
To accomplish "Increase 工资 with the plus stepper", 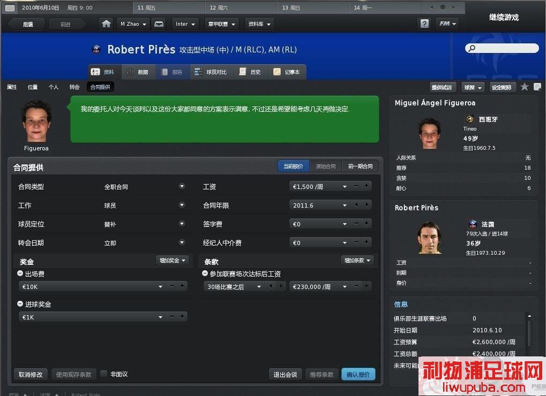I will tap(367, 186).
